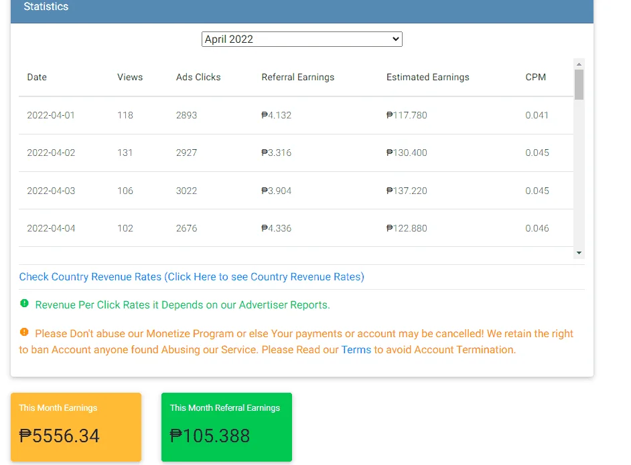Click the This Month Earnings yellow card

click(76, 427)
